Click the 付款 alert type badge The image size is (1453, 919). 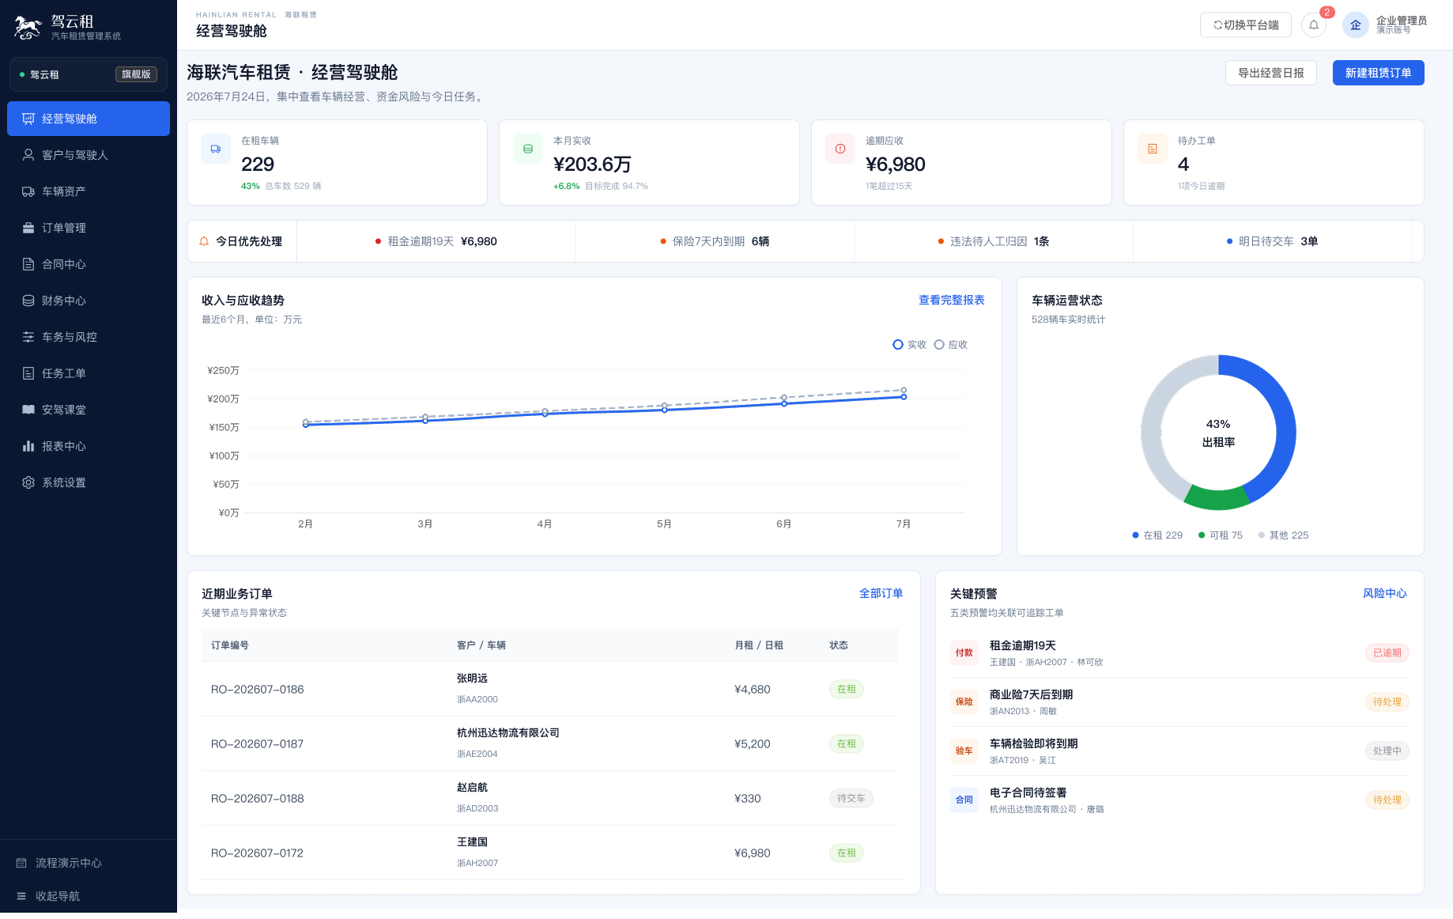(x=964, y=653)
